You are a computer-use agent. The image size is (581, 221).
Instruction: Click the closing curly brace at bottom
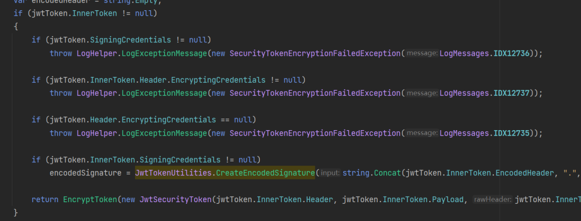pos(16,213)
